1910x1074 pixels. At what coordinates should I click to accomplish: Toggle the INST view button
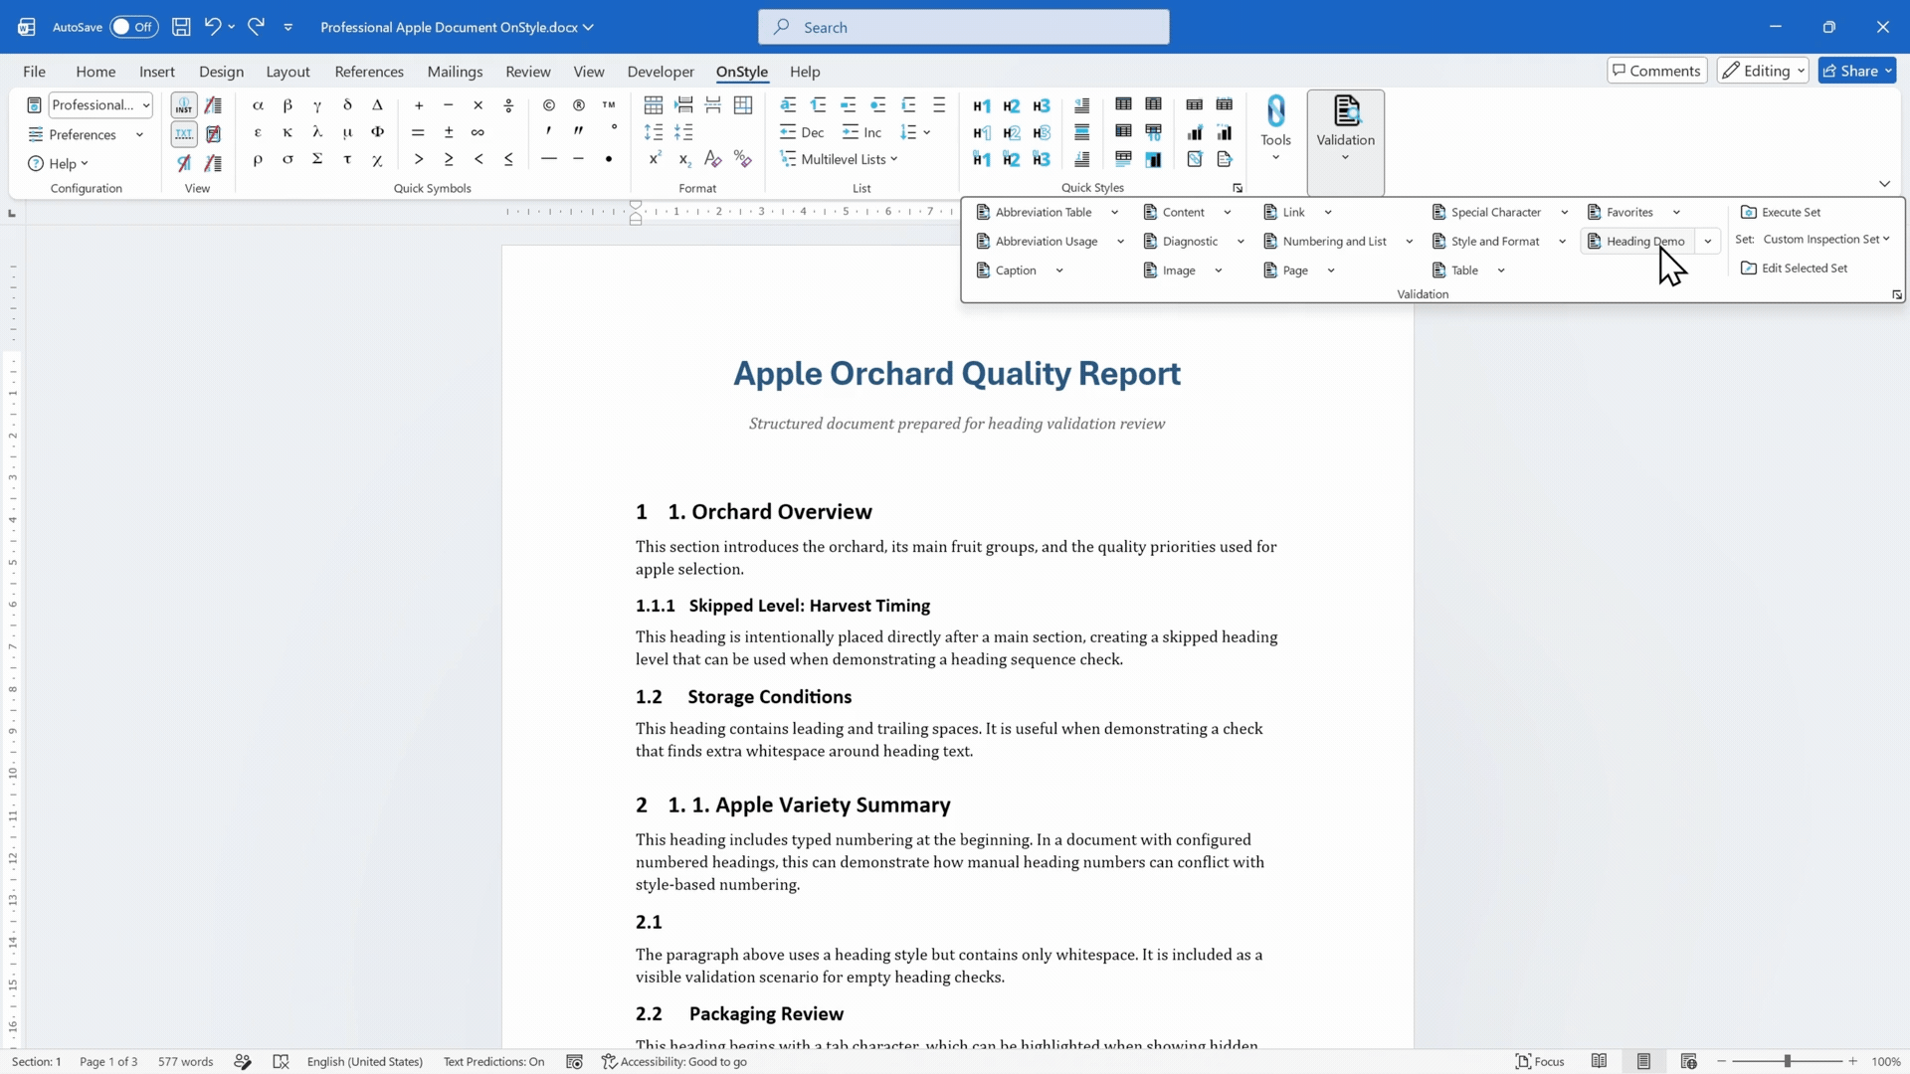pos(184,105)
